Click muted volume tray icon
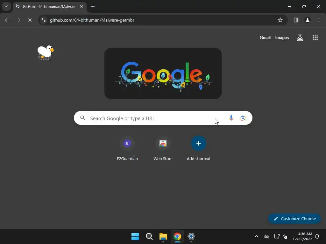326x244 pixels. click(285, 236)
